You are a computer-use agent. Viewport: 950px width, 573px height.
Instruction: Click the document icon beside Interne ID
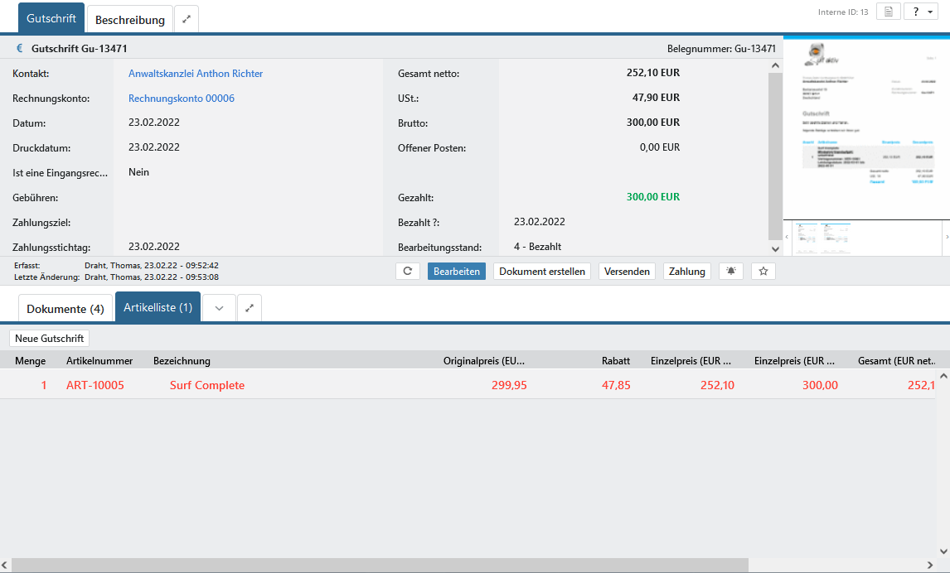click(x=888, y=12)
